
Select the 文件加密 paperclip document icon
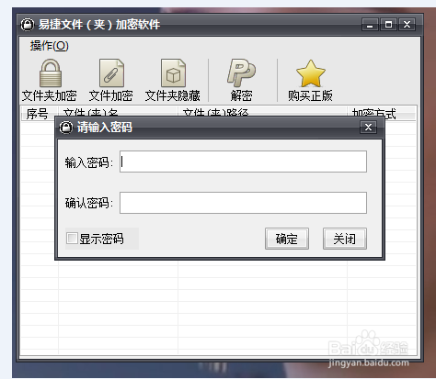[111, 73]
